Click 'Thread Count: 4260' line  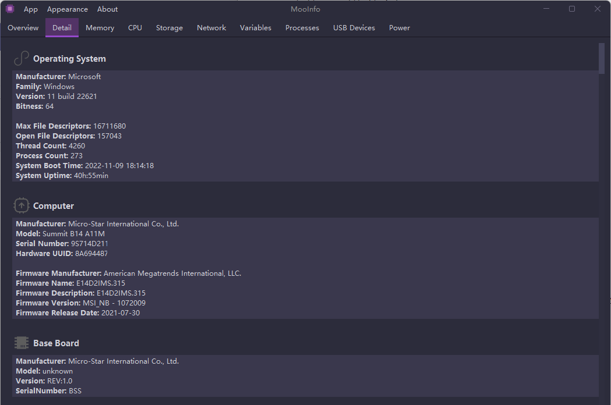(50, 145)
